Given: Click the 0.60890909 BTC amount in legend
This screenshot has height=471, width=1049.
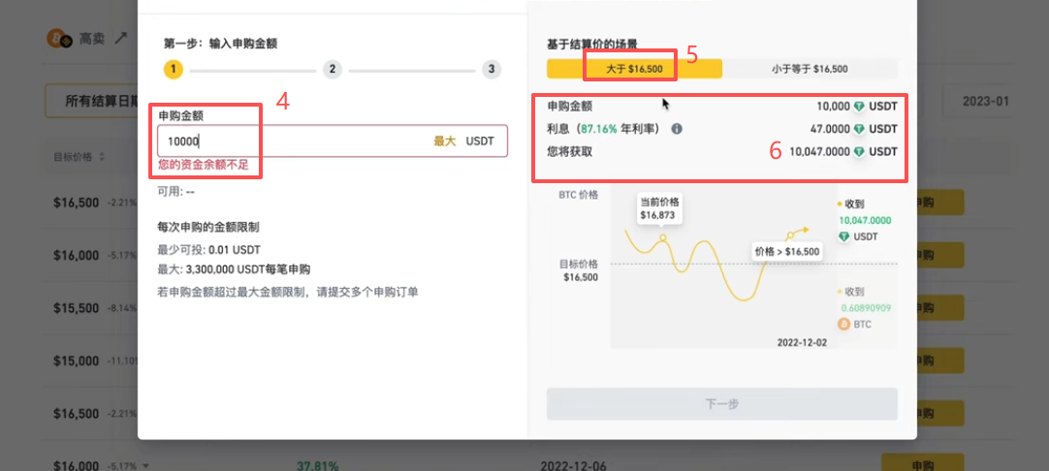Looking at the screenshot, I should (867, 308).
